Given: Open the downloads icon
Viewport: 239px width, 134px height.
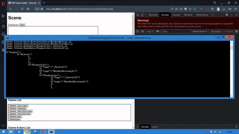Looking at the screenshot, I should pyautogui.click(x=224, y=9).
